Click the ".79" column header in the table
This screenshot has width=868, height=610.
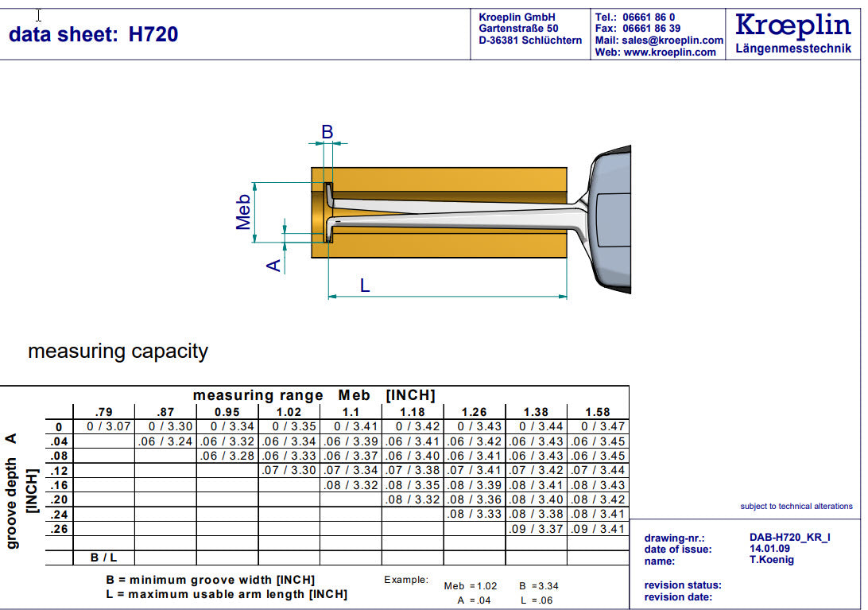click(x=103, y=412)
